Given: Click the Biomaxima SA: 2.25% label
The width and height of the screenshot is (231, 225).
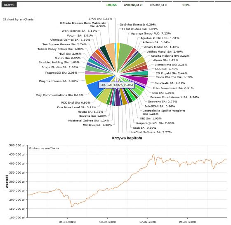Looking at the screenshot, I should 171,65.
